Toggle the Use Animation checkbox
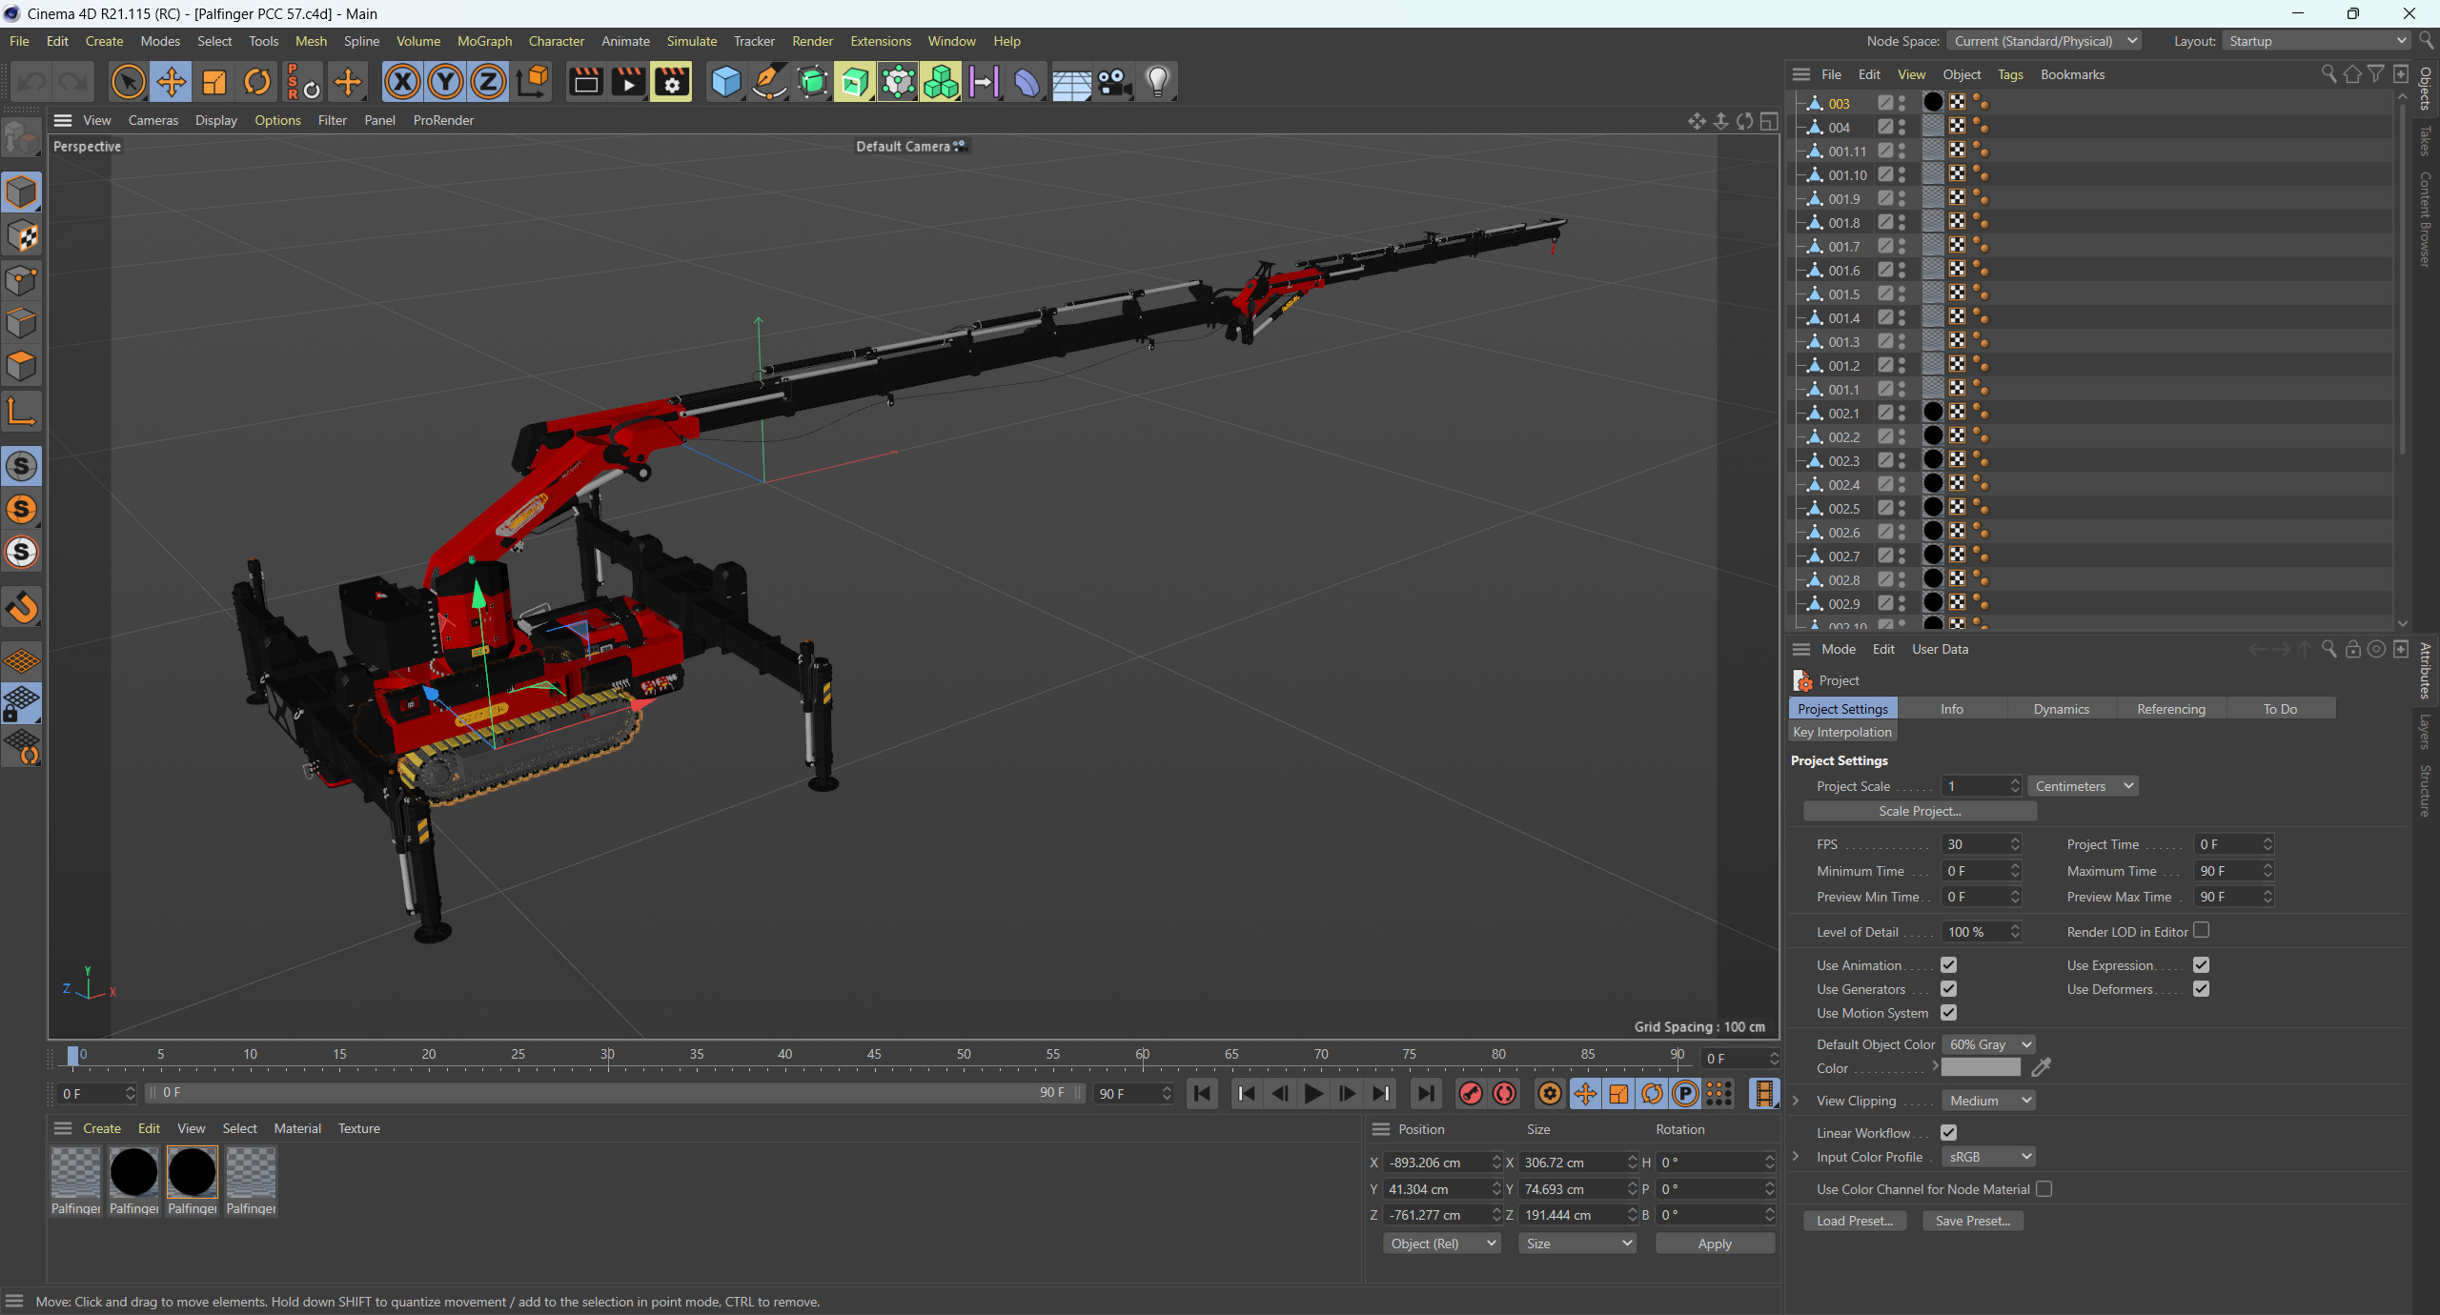Image resolution: width=2440 pixels, height=1315 pixels. [1948, 965]
